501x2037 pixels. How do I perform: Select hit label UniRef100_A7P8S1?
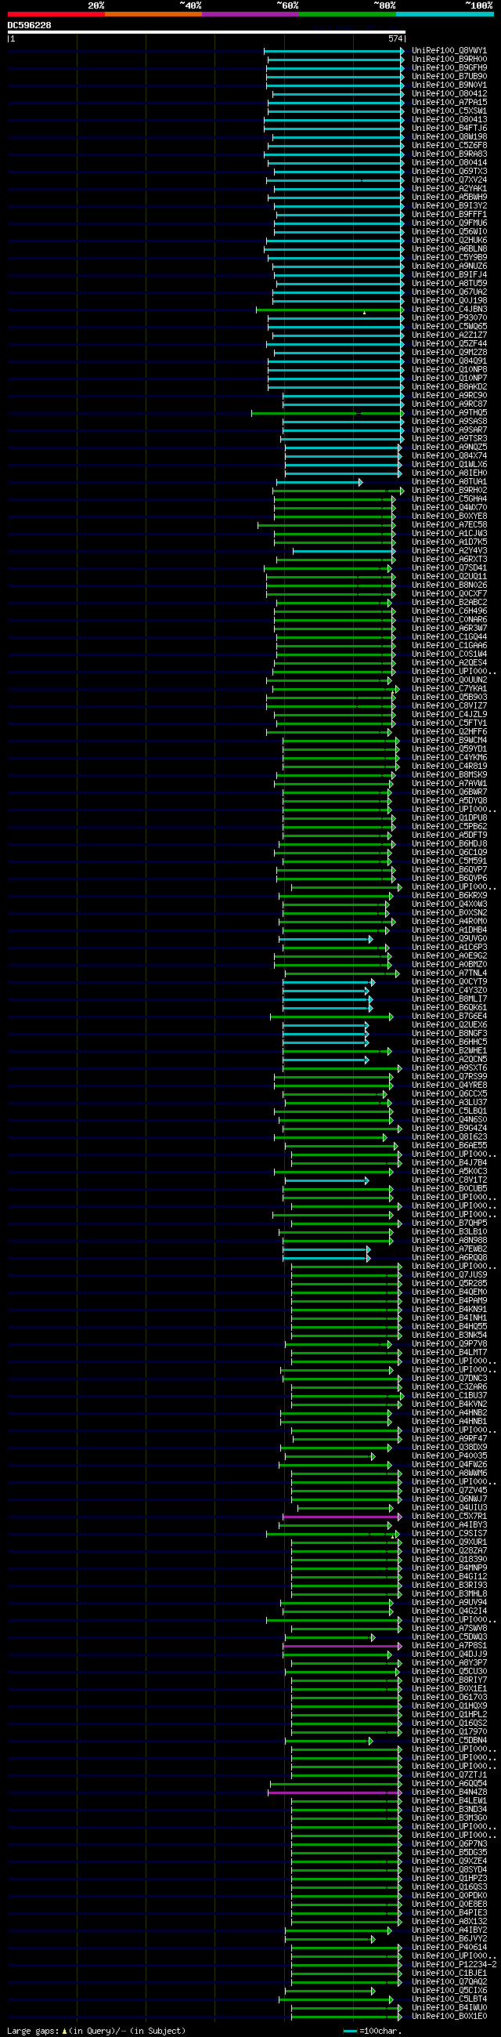pyautogui.click(x=449, y=1647)
